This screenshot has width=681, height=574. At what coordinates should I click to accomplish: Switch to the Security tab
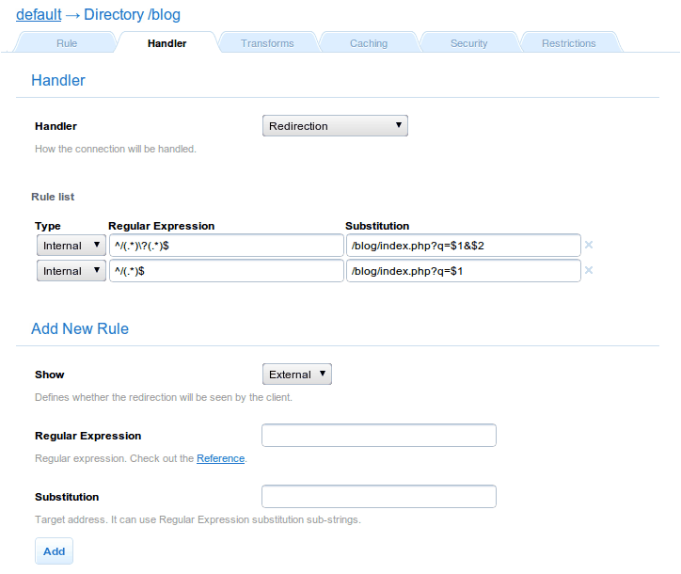click(x=468, y=43)
